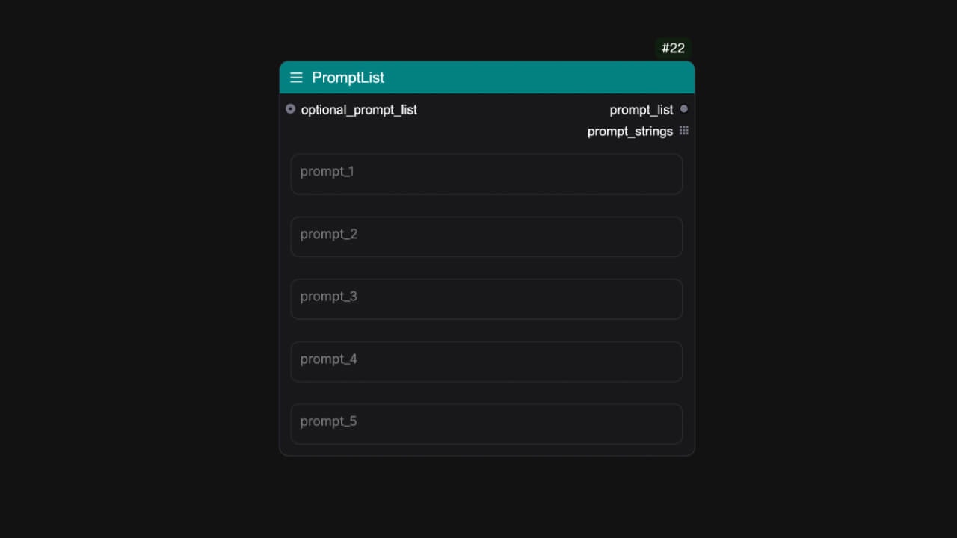Click the teal header bar right of title
Image resolution: width=957 pixels, height=538 pixels.
click(538, 78)
